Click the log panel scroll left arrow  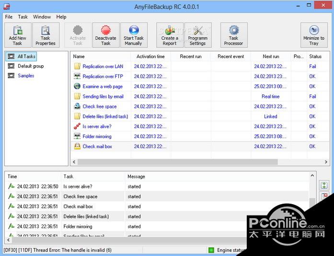8,240
